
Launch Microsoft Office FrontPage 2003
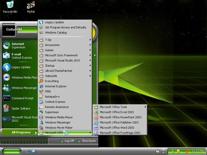(120, 133)
